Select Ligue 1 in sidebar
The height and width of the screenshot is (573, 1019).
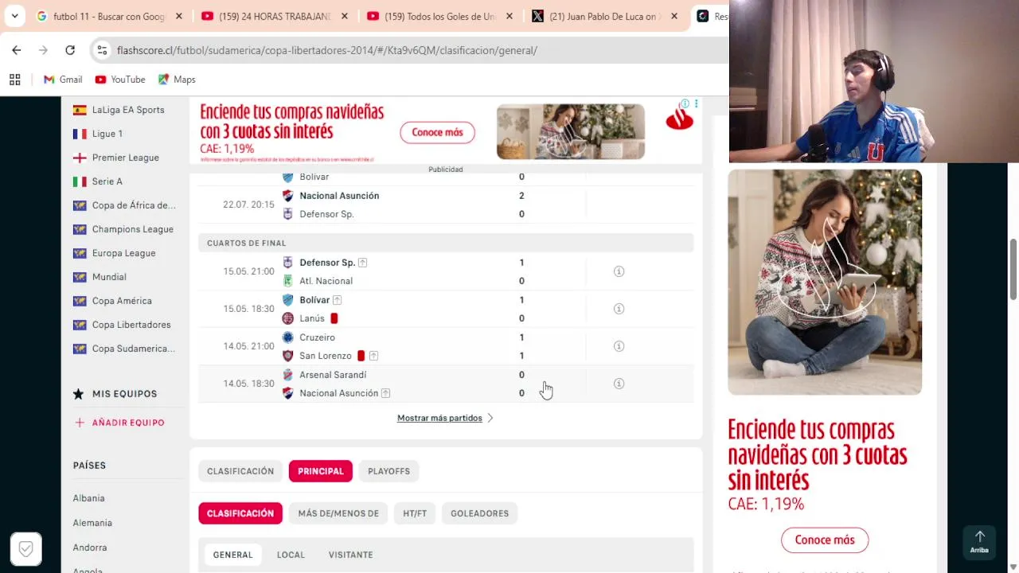pyautogui.click(x=107, y=134)
